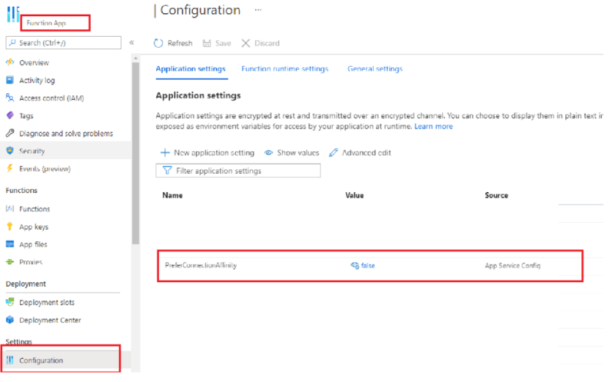Switch to General settings tab
This screenshot has width=615, height=382.
[375, 69]
